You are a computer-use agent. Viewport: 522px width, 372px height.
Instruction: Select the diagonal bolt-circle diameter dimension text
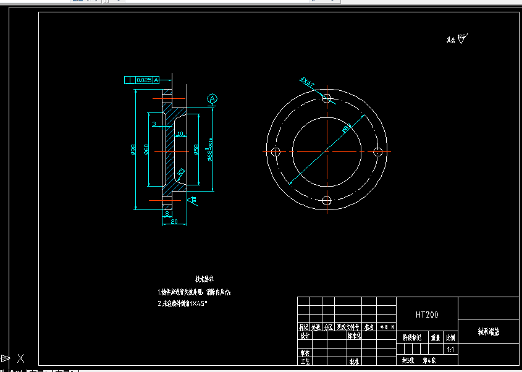[x=347, y=128]
